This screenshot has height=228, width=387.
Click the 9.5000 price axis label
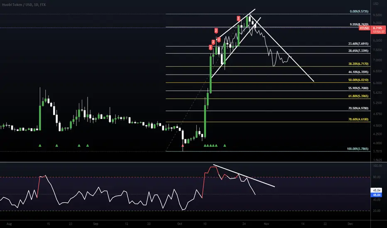(x=377, y=15)
